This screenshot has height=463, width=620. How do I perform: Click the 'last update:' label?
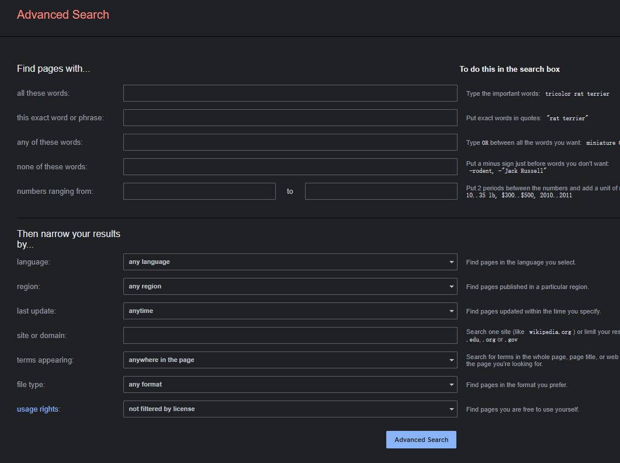pos(36,311)
